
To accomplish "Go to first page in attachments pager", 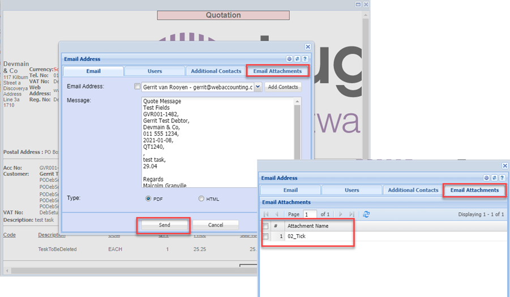I will 267,214.
